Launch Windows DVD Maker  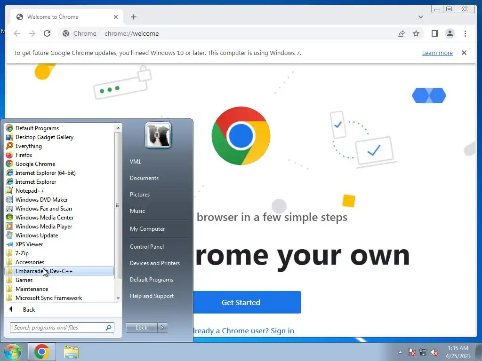(x=41, y=199)
